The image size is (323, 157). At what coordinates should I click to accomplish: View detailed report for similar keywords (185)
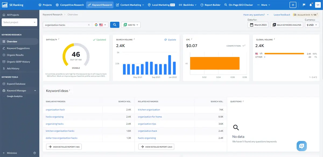coord(64,147)
